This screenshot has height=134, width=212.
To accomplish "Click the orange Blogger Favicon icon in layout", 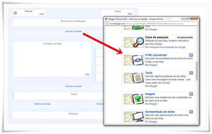I will coord(15,13).
